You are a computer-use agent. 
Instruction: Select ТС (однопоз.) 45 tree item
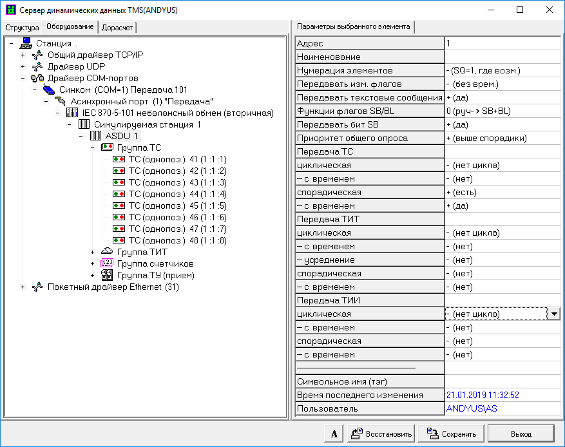pyautogui.click(x=177, y=205)
